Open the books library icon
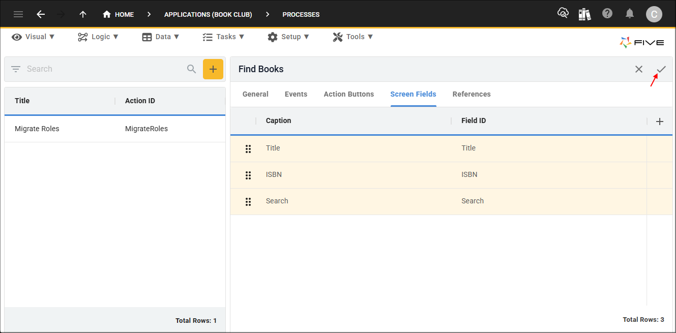 point(585,14)
